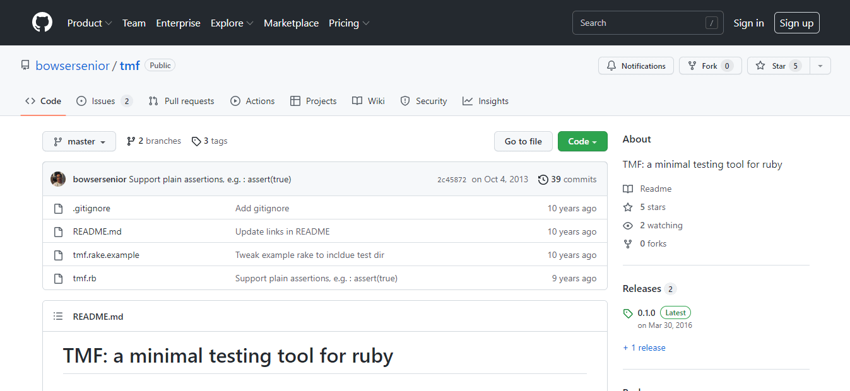Click the 0.1.0 release tag

(646, 312)
